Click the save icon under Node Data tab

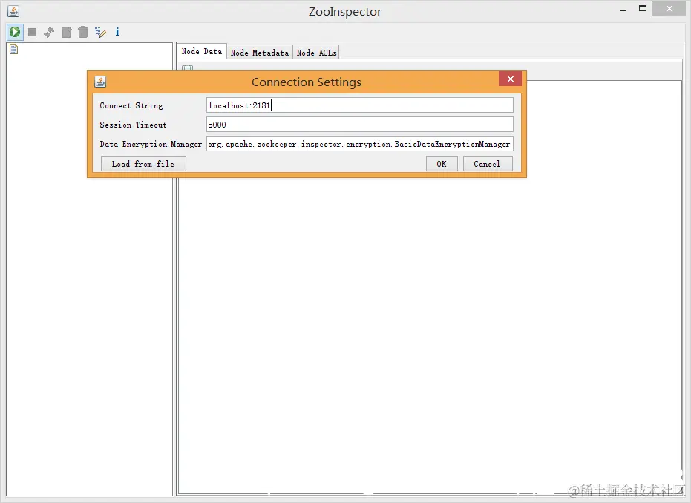pyautogui.click(x=188, y=68)
